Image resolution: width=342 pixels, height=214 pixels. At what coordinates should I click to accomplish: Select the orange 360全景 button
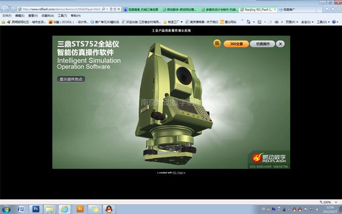[x=236, y=44]
